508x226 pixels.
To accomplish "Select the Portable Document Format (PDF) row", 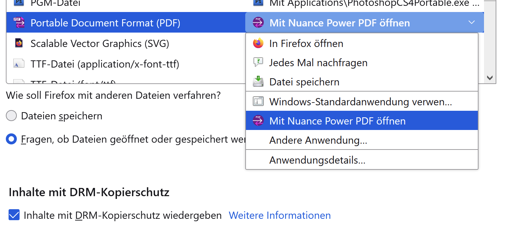I will pyautogui.click(x=105, y=23).
